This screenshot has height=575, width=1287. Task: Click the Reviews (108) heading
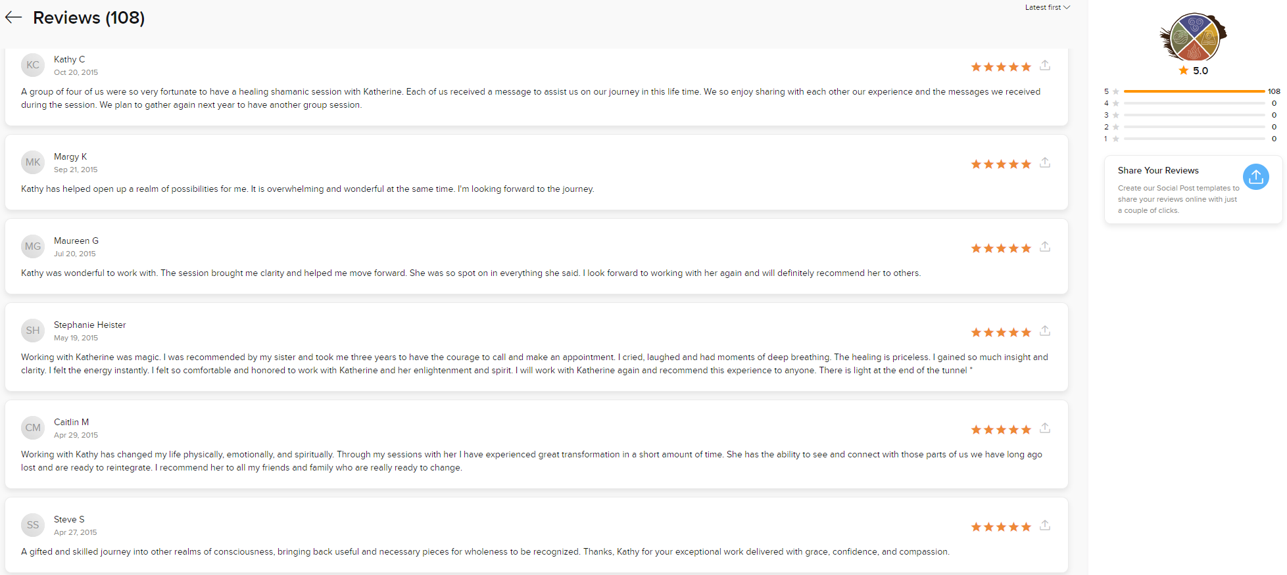coord(89,18)
